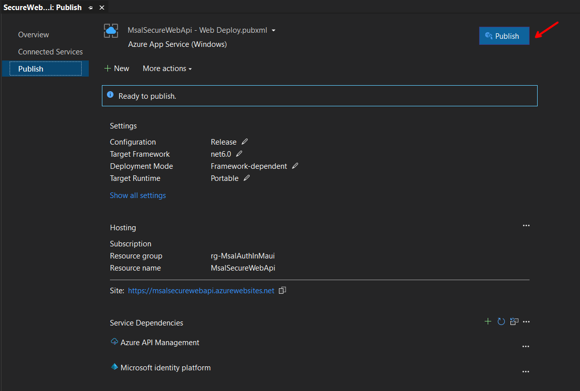Click the MsalSecureWebApi - Web Deploy.pubxml profile name
Viewport: 580px width, 391px height.
click(197, 30)
